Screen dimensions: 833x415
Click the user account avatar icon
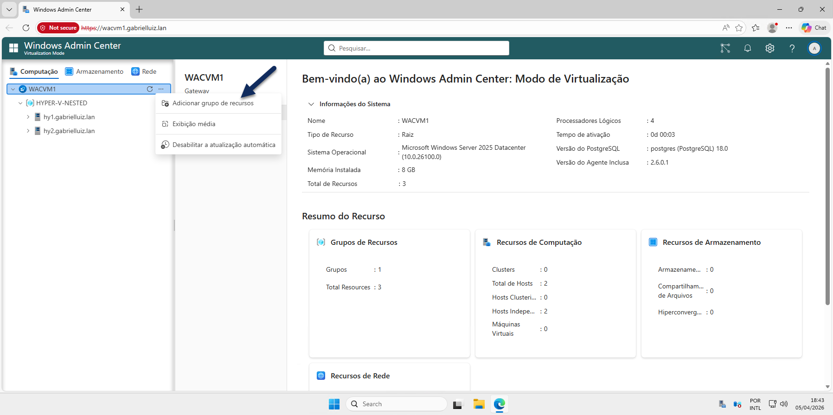814,48
